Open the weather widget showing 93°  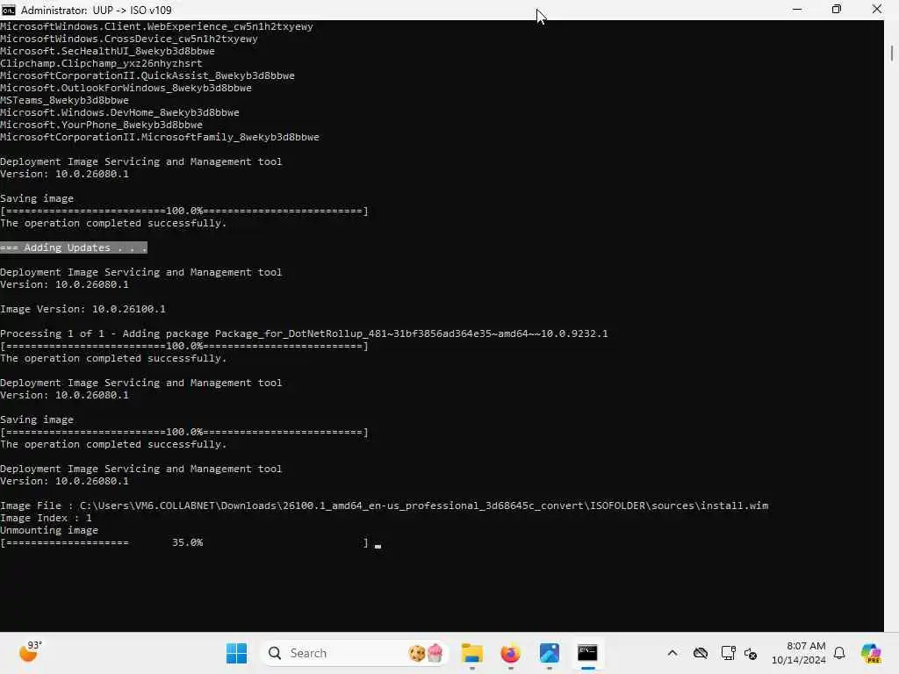30,652
